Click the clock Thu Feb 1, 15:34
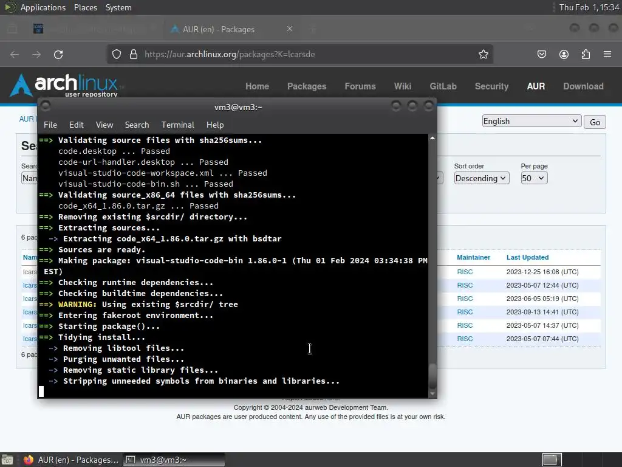This screenshot has height=467, width=622. [589, 7]
